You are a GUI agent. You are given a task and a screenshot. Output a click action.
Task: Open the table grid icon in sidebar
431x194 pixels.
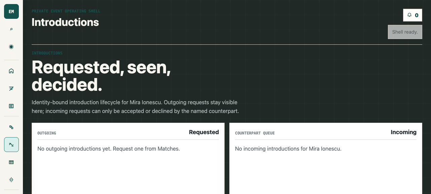(11, 162)
